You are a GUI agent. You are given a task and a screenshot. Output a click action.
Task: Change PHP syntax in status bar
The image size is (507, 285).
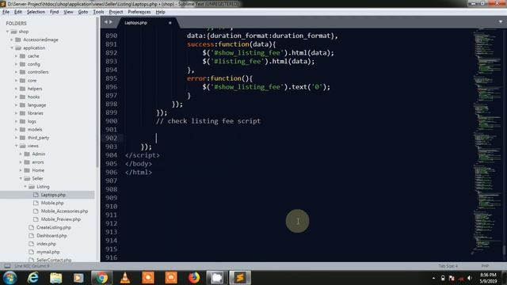tap(485, 266)
